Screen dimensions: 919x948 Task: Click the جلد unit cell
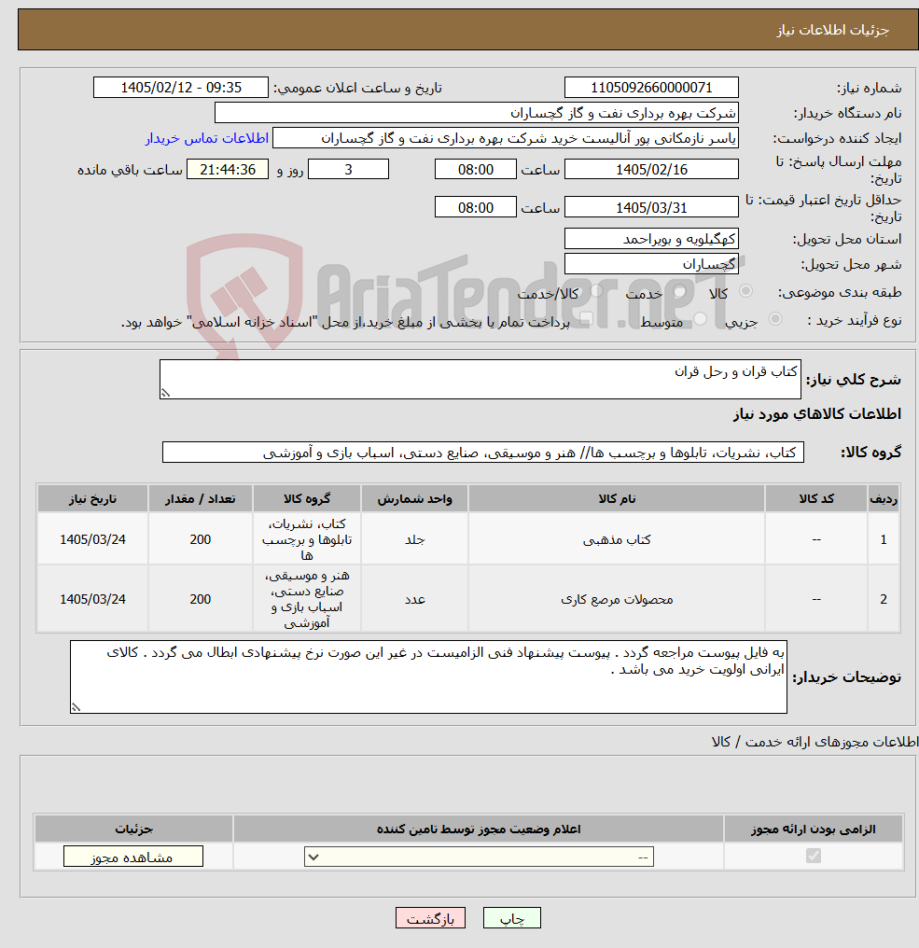pyautogui.click(x=415, y=539)
